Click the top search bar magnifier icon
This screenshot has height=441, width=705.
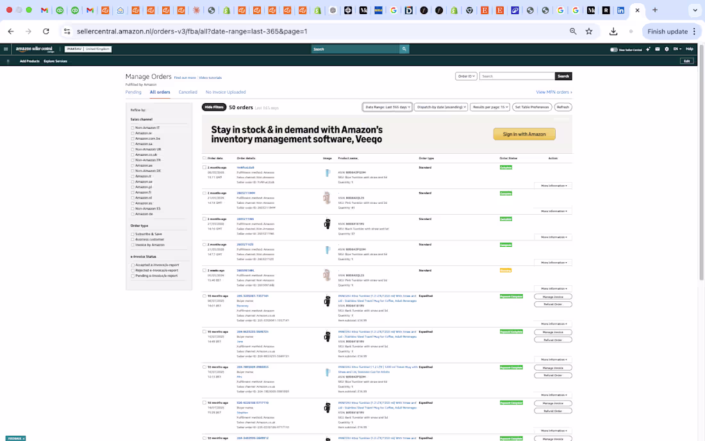tap(404, 49)
